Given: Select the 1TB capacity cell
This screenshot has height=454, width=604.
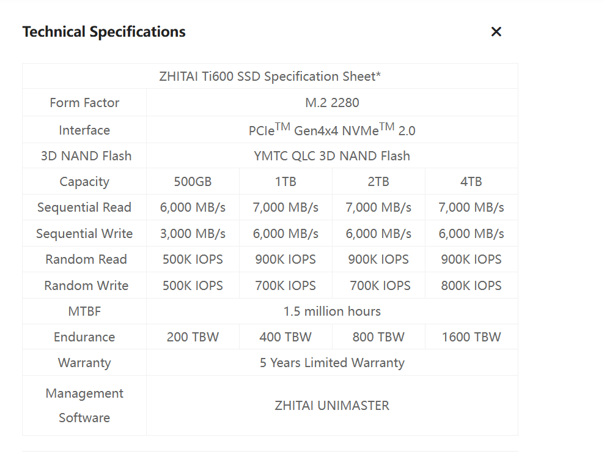Looking at the screenshot, I should tap(285, 182).
